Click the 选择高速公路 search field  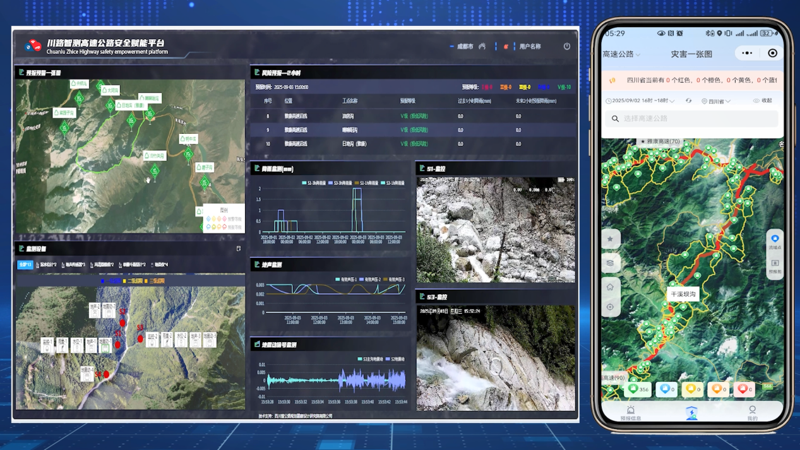click(x=693, y=119)
